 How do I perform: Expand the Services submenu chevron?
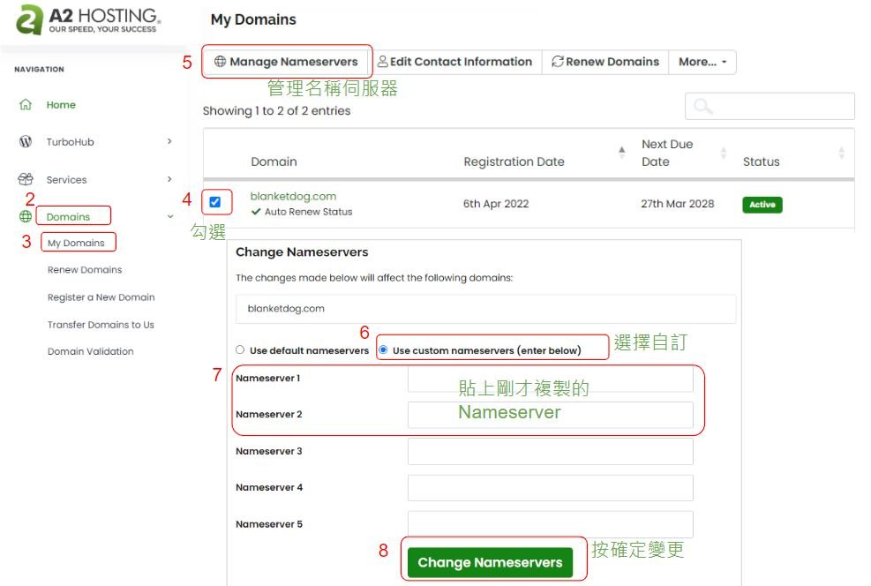pos(170,179)
